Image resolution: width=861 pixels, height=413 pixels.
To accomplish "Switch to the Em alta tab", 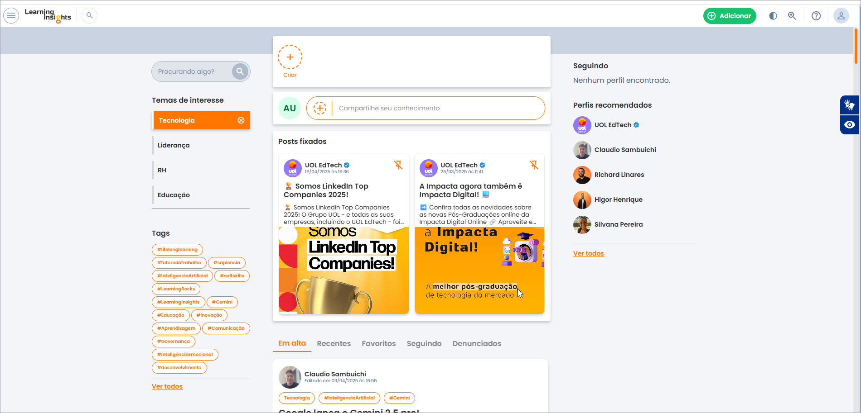I will [x=292, y=343].
